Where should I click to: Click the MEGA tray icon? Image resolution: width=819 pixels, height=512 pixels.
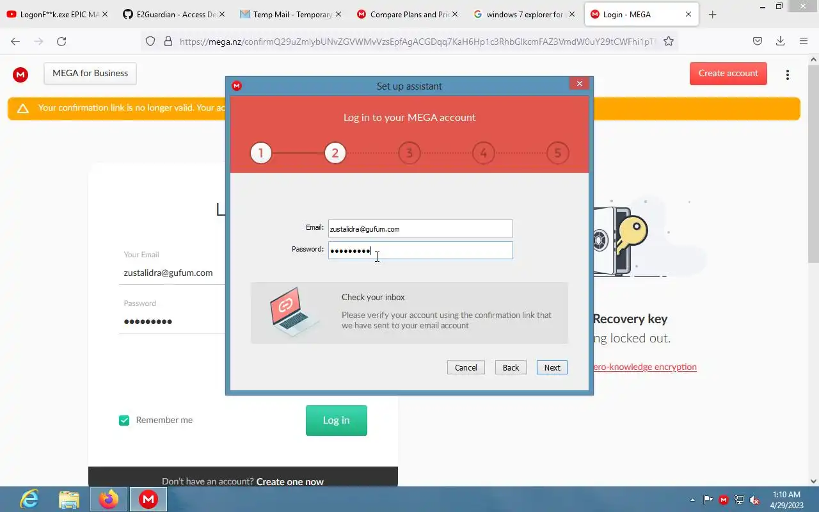tap(724, 500)
